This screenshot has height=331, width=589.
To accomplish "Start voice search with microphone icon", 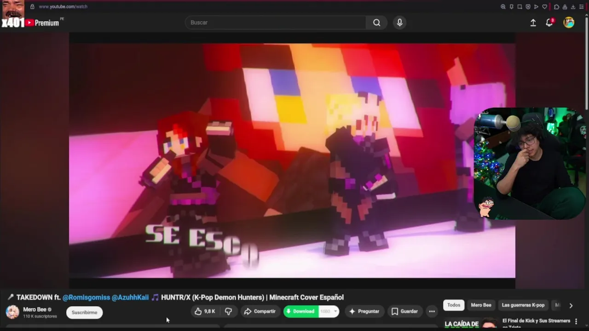I will pyautogui.click(x=399, y=23).
